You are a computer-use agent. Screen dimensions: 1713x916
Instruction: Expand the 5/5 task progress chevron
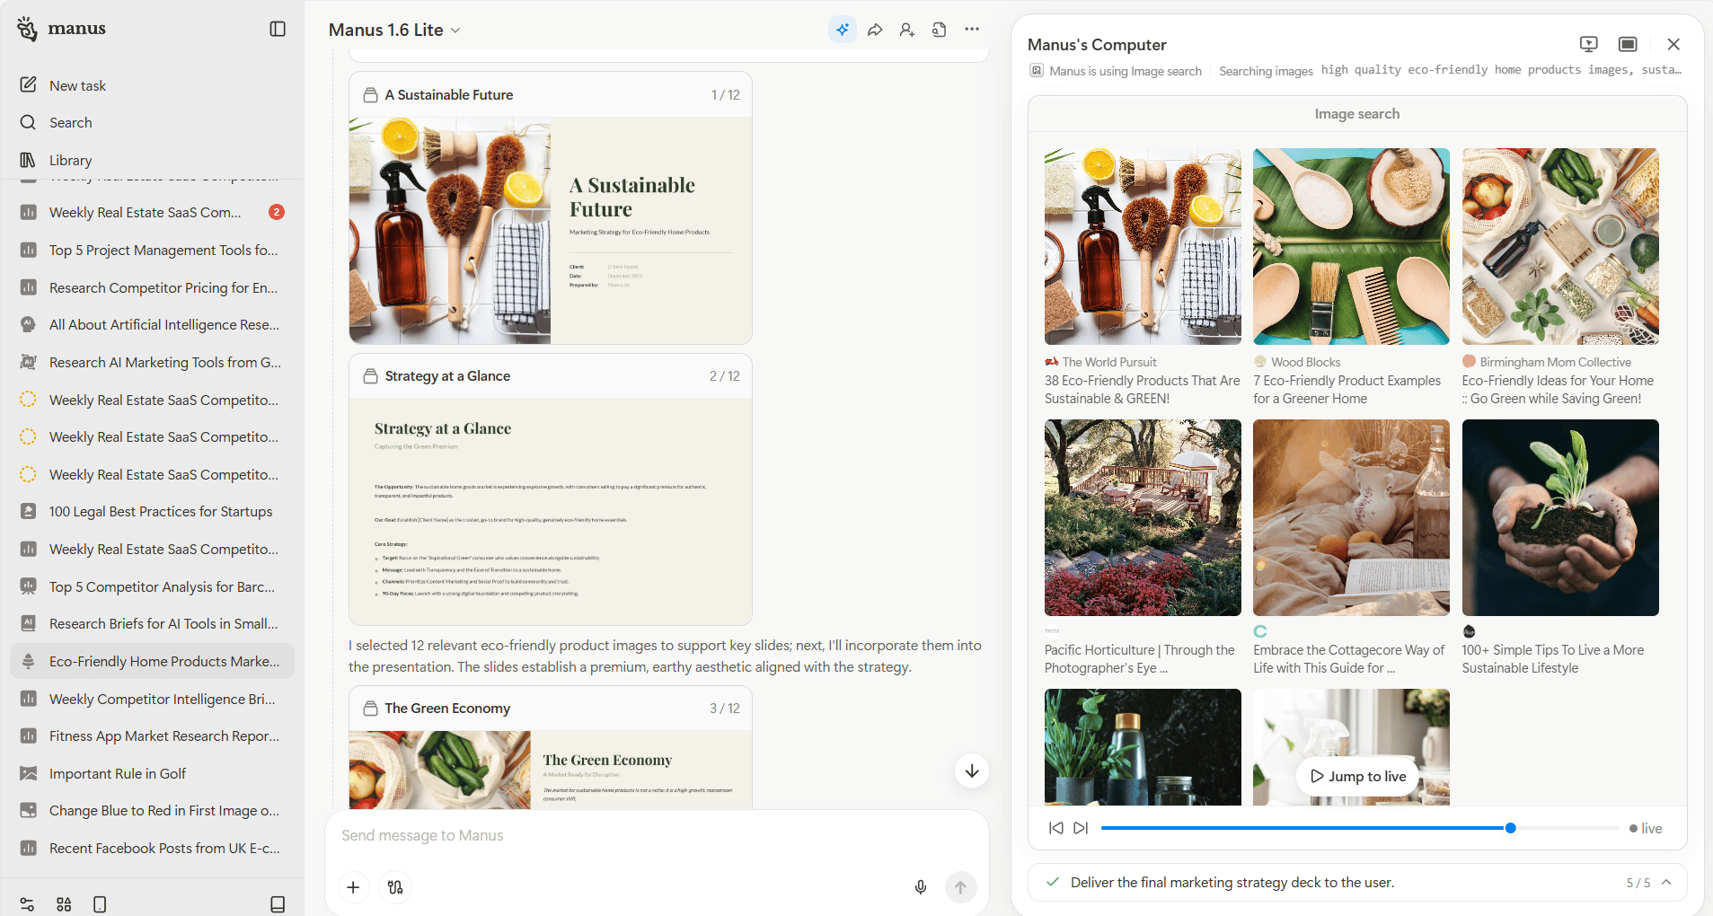point(1666,883)
